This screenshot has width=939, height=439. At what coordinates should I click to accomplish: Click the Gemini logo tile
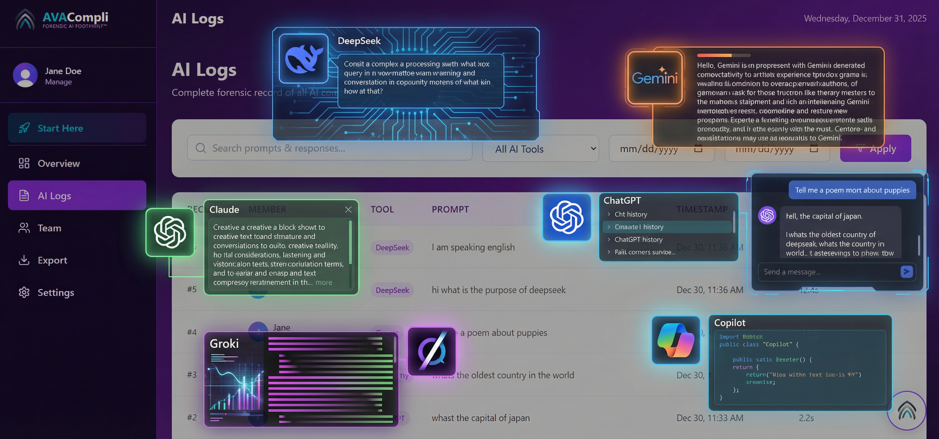pyautogui.click(x=654, y=78)
